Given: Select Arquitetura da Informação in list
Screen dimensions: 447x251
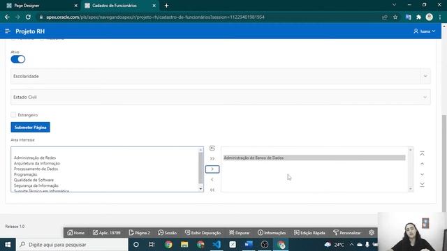Looking at the screenshot, I should point(37,163).
